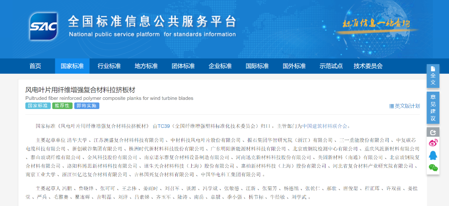Viewport: 449px width, 206px height.
Task: Click the English title Pultruded fiber reinforced polymer
Action: (109, 98)
